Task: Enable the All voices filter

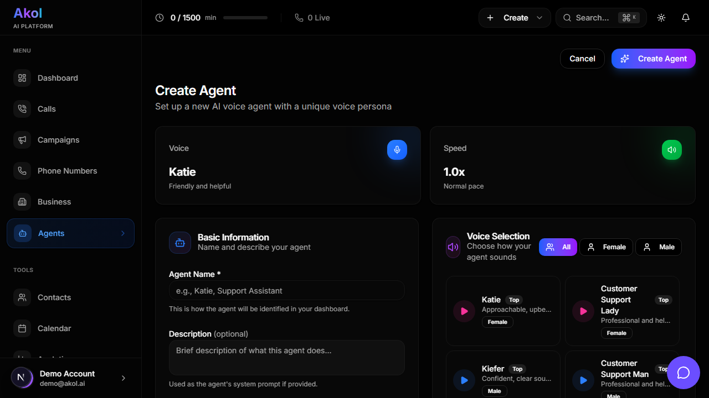Action: [x=558, y=247]
